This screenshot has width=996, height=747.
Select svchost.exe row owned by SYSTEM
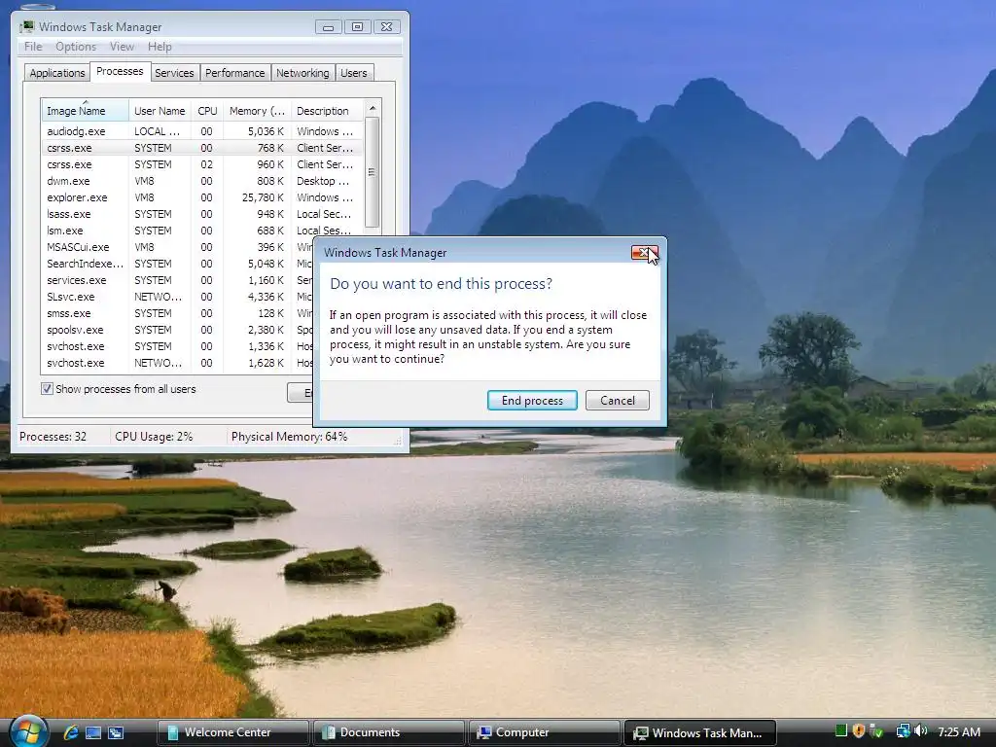pyautogui.click(x=177, y=346)
